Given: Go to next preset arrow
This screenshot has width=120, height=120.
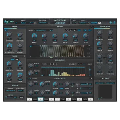Looking at the screenshot, I should point(32,23).
